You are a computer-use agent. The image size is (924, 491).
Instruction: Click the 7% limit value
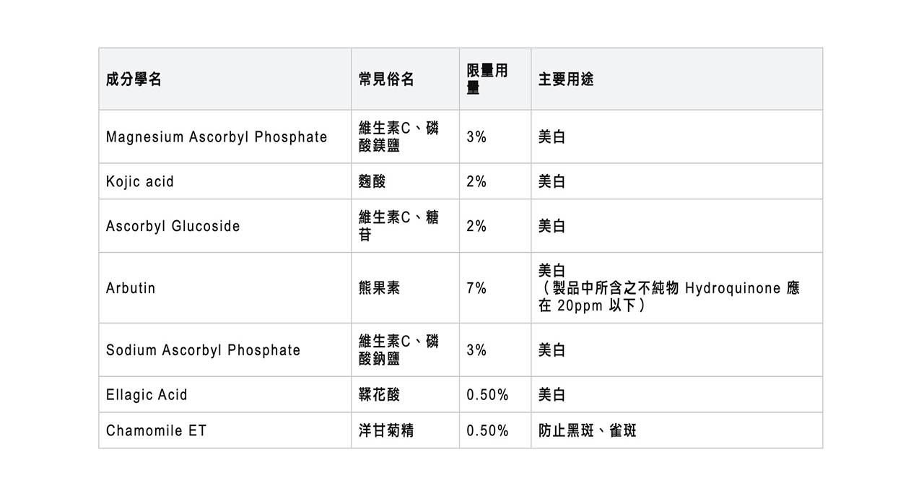476,288
